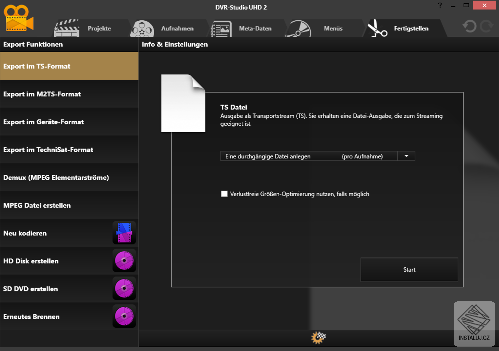
Task: Close the DVR-Studio UHD 2 window
Action: 484,5
